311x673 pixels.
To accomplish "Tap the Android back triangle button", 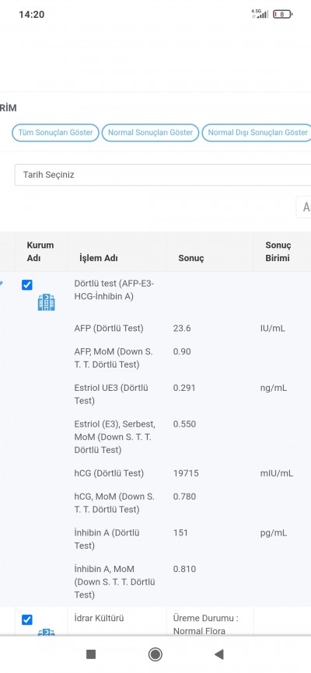I will coord(219,654).
